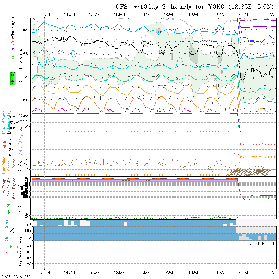Select the blue -5 temperature contour label
Screen dimensions: 279x279
tap(157, 33)
